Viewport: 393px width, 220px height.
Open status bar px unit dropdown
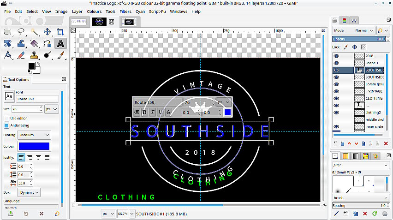(x=108, y=214)
